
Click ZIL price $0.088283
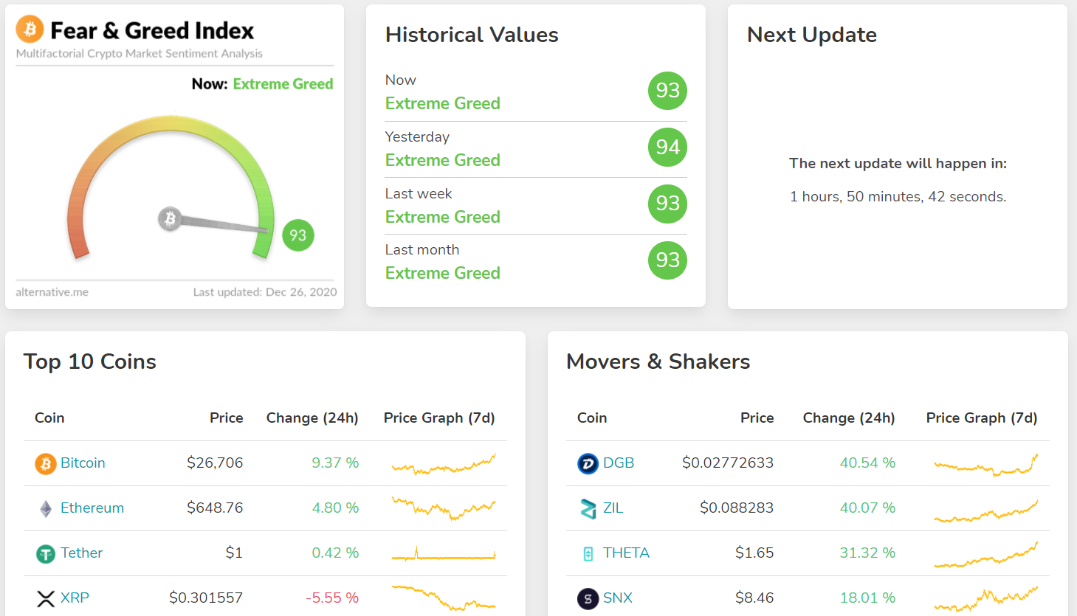(x=737, y=508)
